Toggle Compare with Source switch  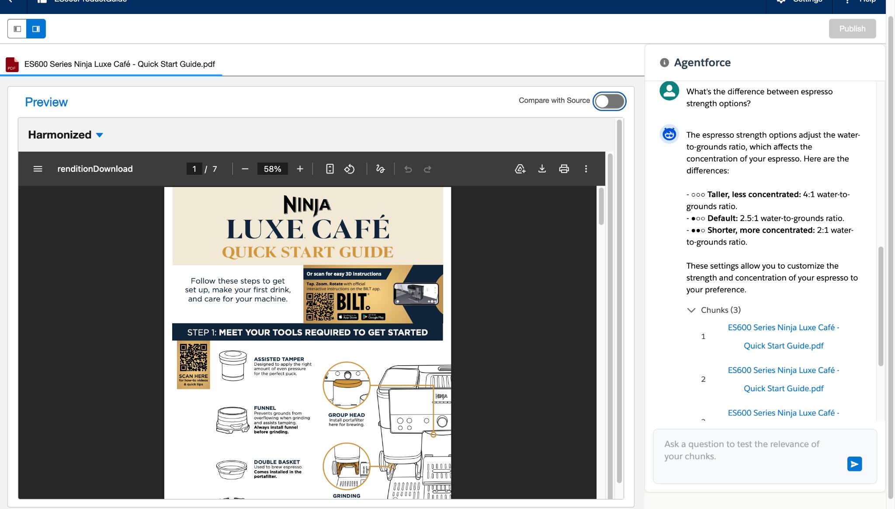(x=610, y=101)
